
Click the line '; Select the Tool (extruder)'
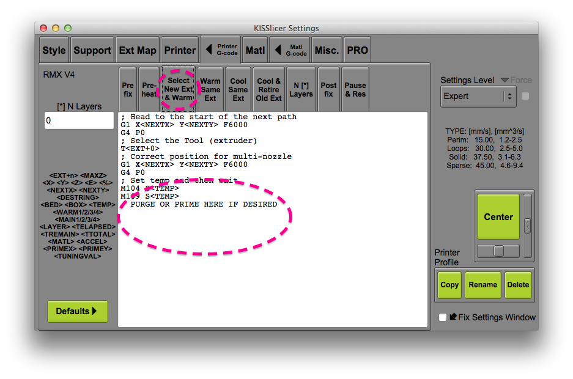189,141
